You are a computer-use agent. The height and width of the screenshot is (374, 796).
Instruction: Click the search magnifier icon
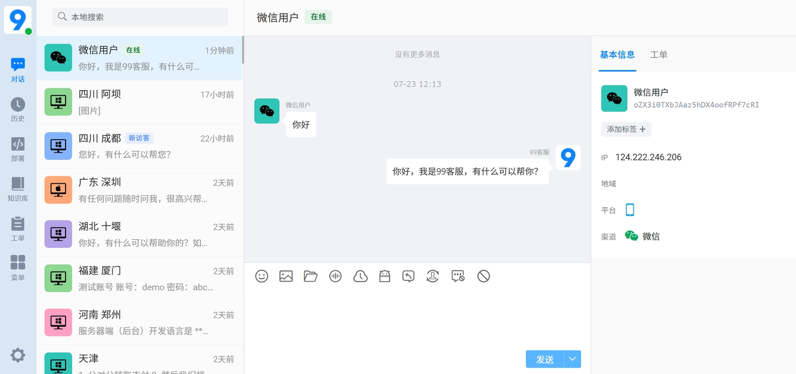62,16
